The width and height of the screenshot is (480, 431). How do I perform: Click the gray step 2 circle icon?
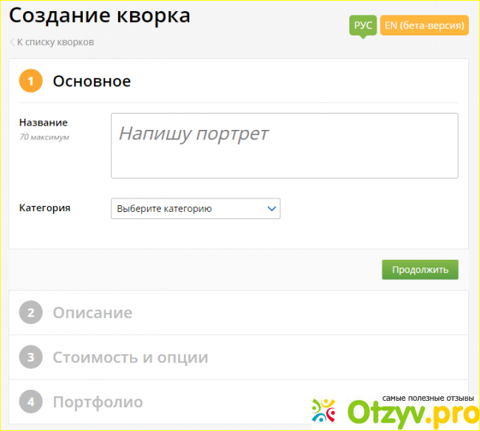coord(30,313)
